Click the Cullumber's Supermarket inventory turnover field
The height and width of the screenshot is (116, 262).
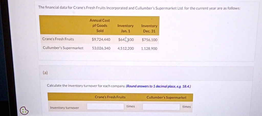click(x=161, y=107)
